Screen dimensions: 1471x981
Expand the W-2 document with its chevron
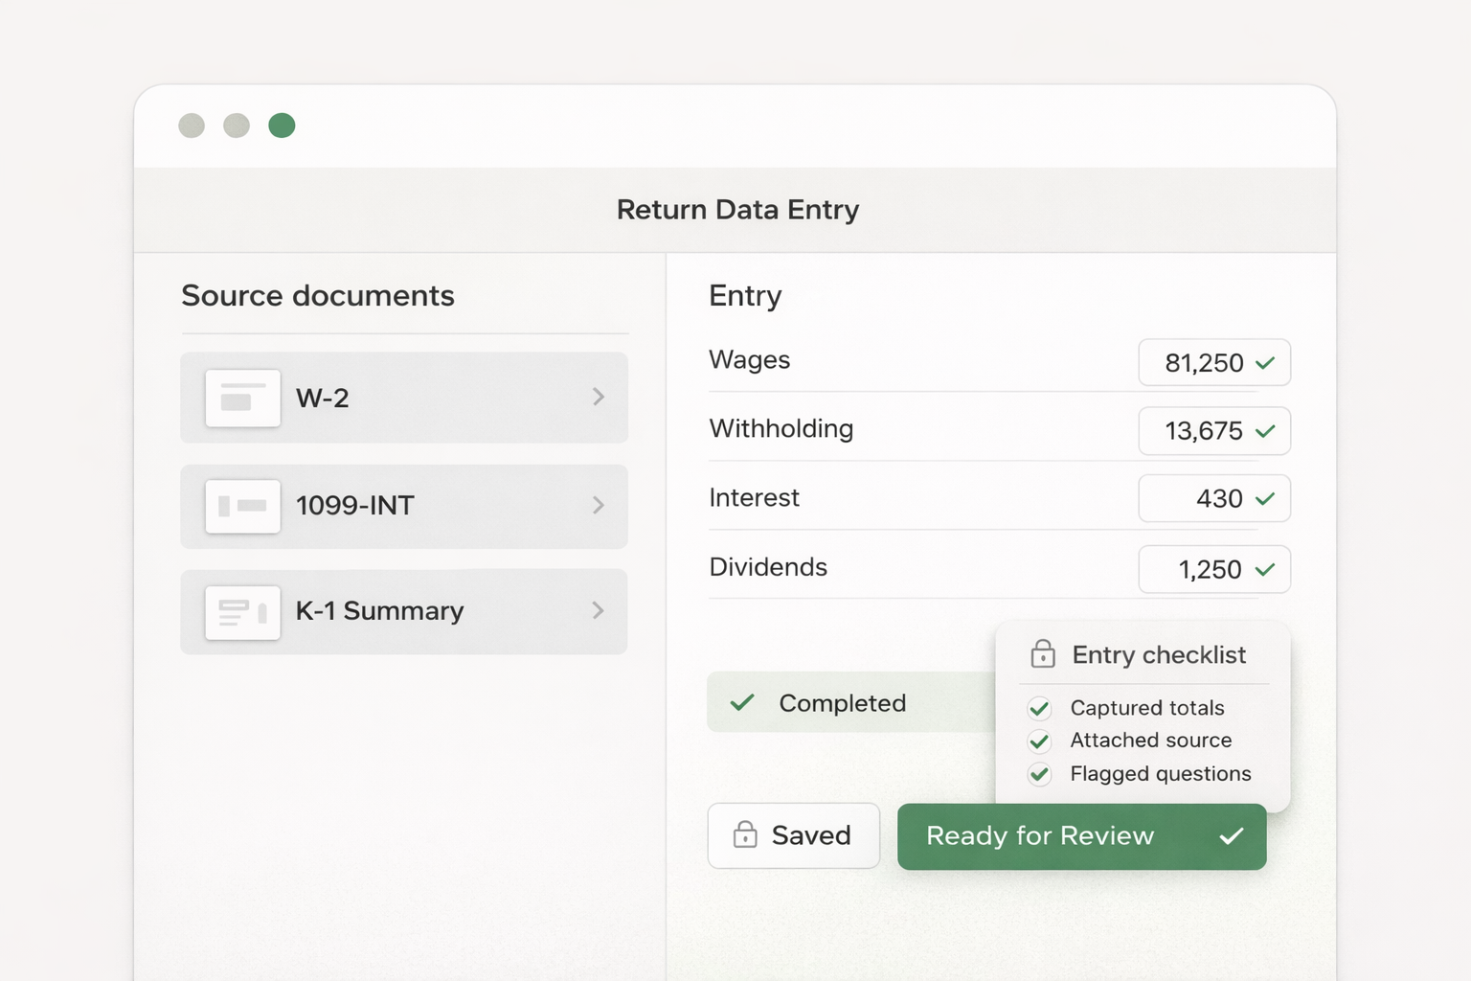coord(599,398)
